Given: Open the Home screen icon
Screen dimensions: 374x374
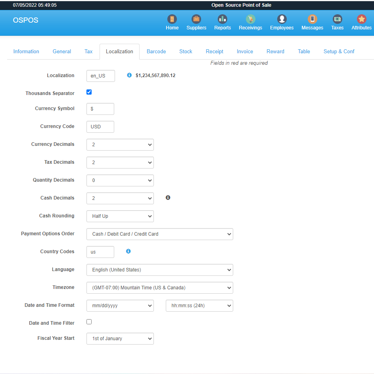Looking at the screenshot, I should (172, 22).
